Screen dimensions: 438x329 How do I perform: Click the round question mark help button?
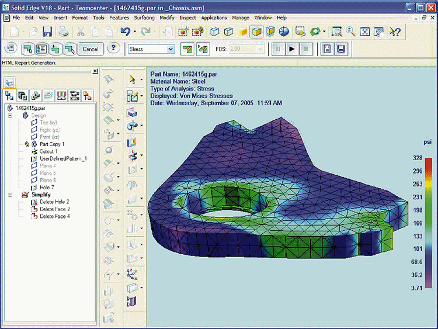coord(113,48)
